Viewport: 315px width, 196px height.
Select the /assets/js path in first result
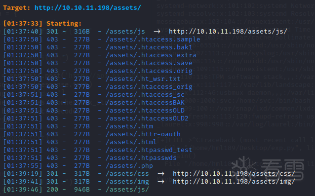[125, 31]
